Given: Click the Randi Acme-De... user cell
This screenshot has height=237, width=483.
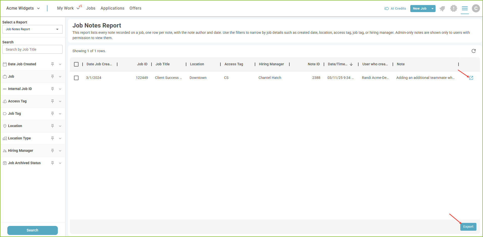Looking at the screenshot, I should pos(375,78).
